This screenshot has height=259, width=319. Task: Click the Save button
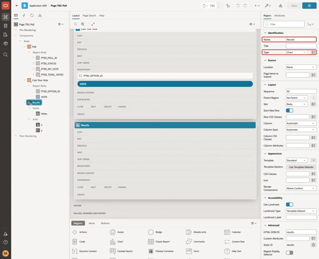coord(294,6)
